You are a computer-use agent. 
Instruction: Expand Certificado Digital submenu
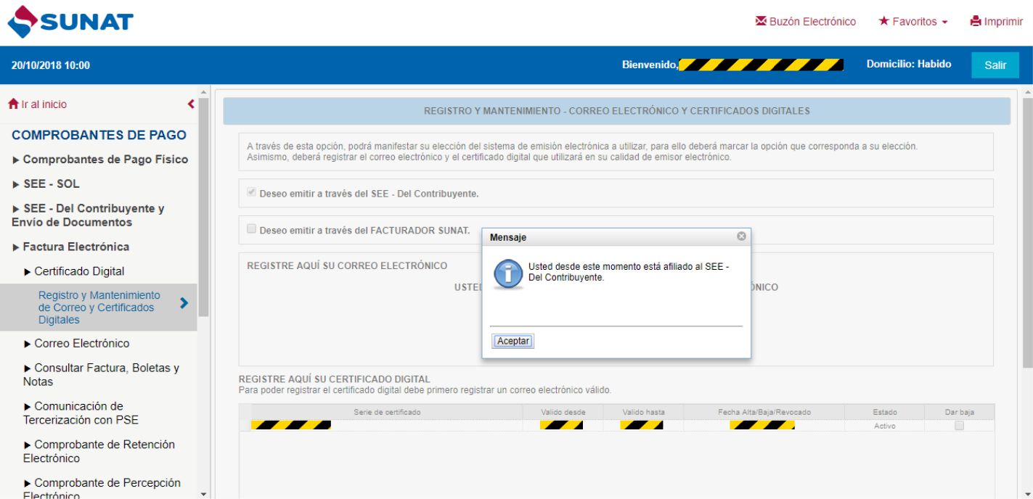point(74,271)
